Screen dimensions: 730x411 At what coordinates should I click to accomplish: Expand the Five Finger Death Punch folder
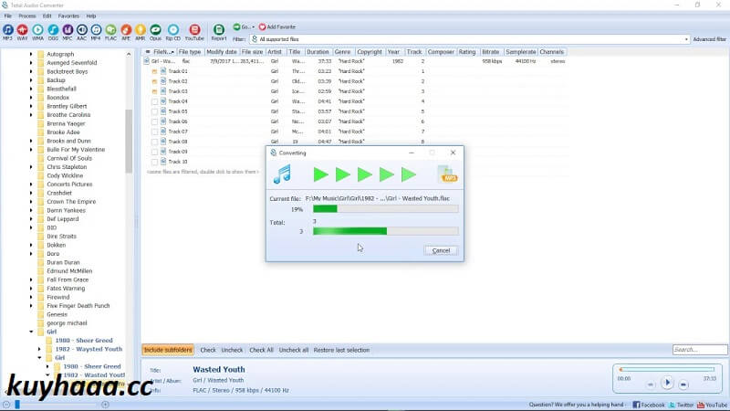click(31, 306)
